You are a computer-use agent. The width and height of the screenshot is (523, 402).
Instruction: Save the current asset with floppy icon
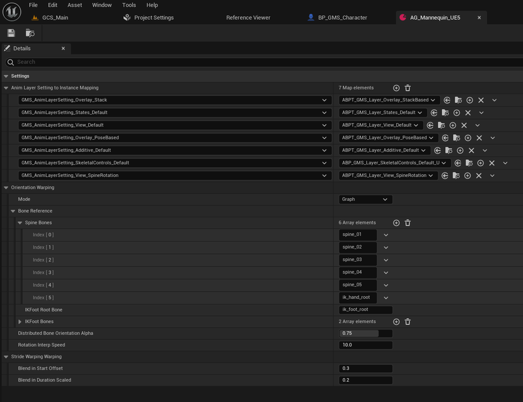(x=12, y=33)
